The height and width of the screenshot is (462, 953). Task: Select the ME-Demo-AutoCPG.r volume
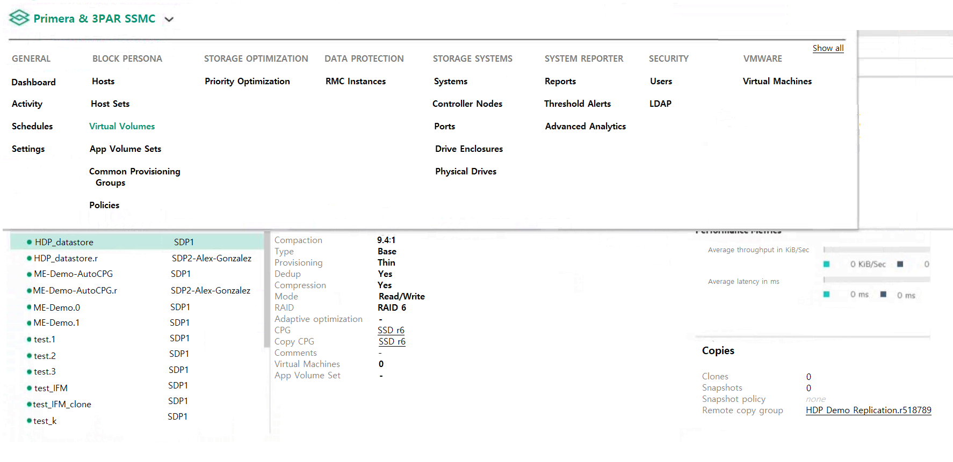coord(75,291)
